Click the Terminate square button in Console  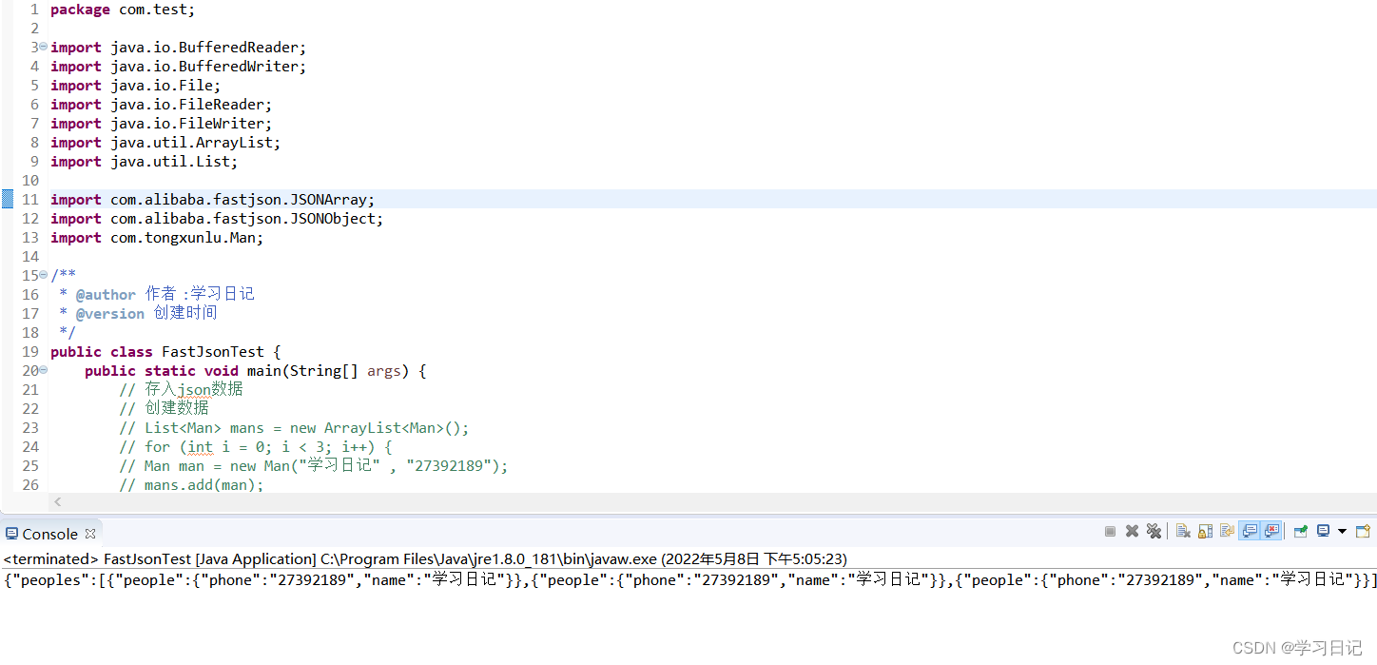tap(1110, 531)
